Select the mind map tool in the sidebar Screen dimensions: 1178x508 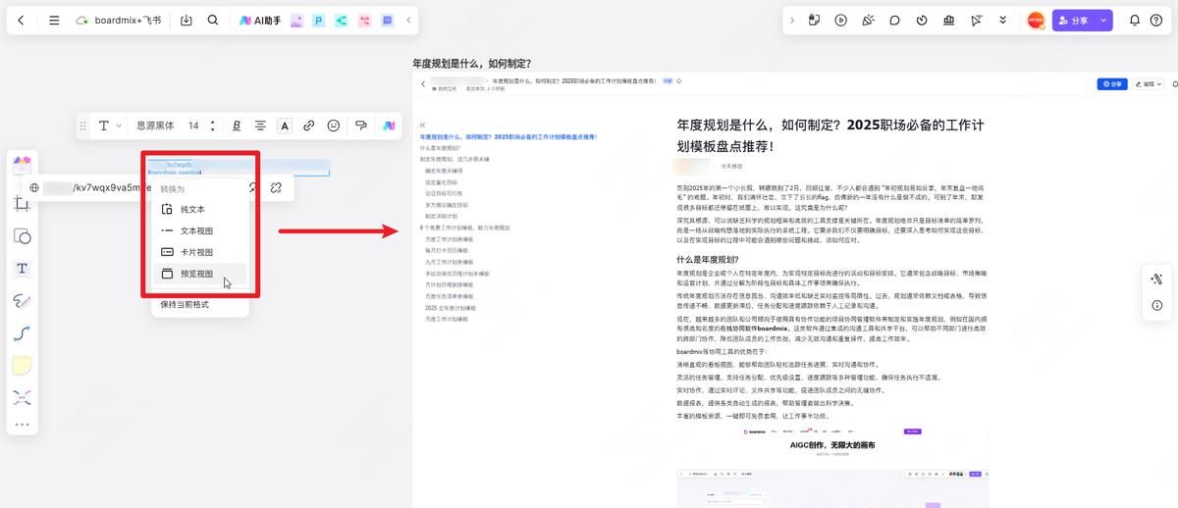pos(22,397)
